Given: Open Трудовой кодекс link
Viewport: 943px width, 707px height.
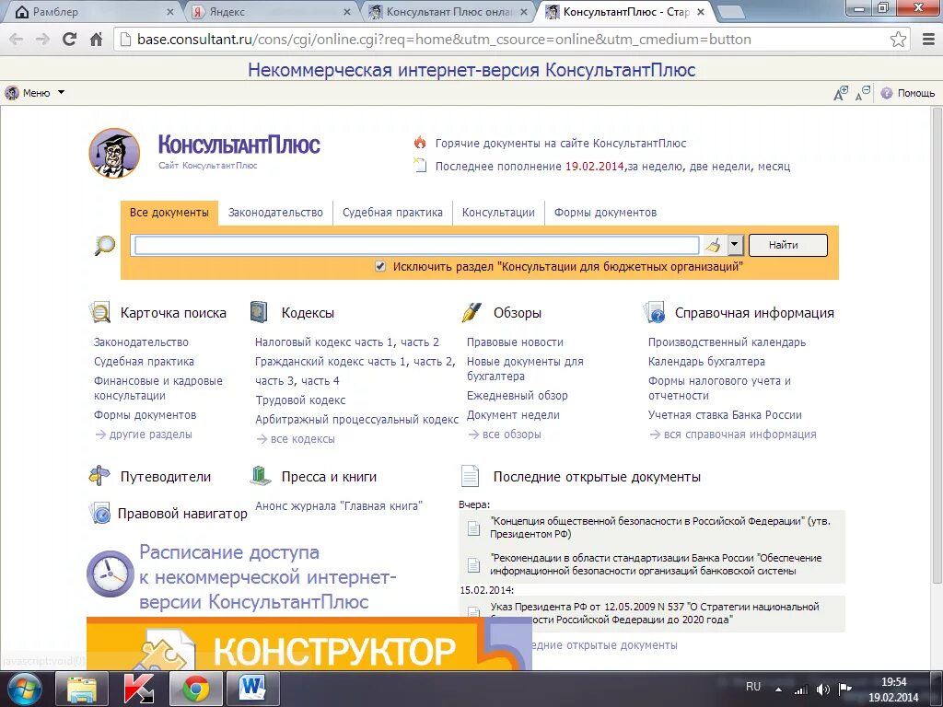Looking at the screenshot, I should click(x=300, y=400).
